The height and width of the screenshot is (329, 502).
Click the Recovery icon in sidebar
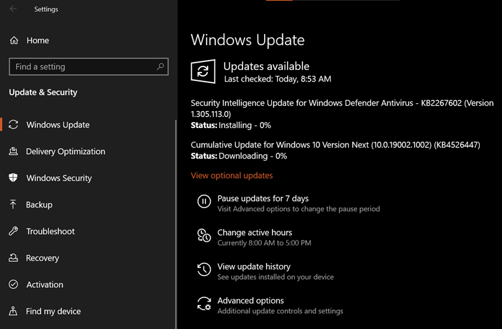coord(13,257)
